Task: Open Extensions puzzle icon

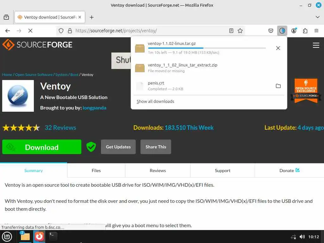Action: coord(305,31)
